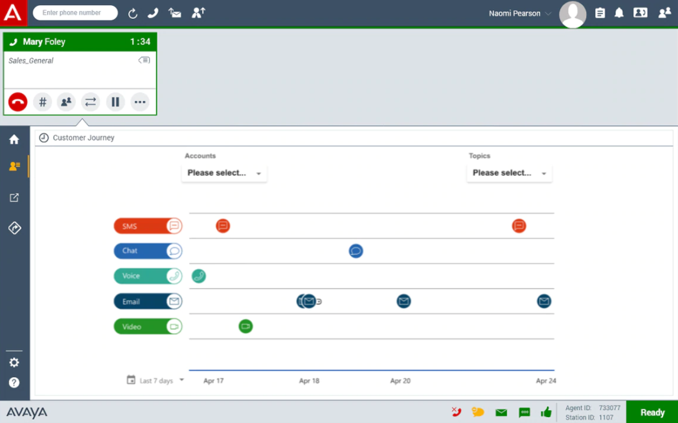Open Settings gear in sidebar
The height and width of the screenshot is (423, 678).
14,363
